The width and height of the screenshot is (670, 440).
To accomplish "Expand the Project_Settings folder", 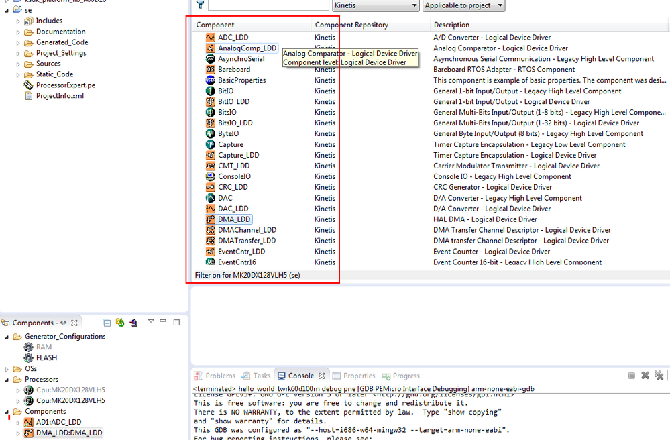I will point(18,54).
